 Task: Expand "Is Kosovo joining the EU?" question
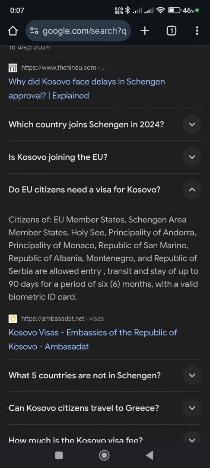[105, 157]
